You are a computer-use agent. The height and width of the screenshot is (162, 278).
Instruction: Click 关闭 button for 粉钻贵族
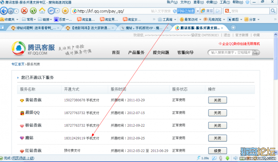coord(217,126)
